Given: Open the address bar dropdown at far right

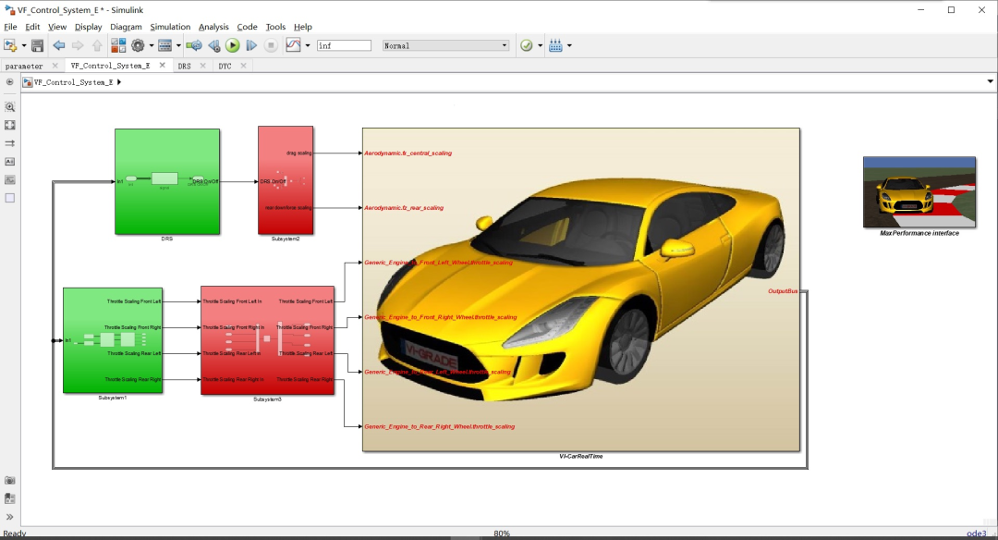Looking at the screenshot, I should pos(990,81).
